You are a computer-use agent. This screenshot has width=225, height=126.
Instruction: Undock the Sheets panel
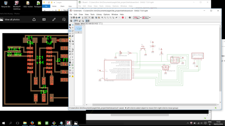pyautogui.click(x=82, y=24)
